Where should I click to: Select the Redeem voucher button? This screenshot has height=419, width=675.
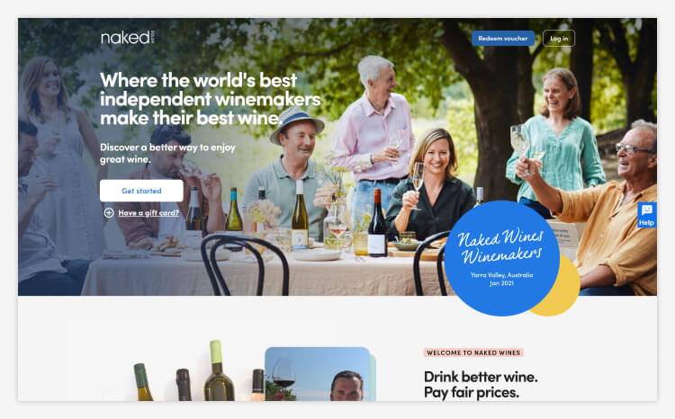tap(503, 39)
